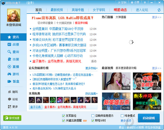The height and width of the screenshot is (130, 164).
Task: Open the 论坛 forum sidebar entry
Action: pos(13,99)
